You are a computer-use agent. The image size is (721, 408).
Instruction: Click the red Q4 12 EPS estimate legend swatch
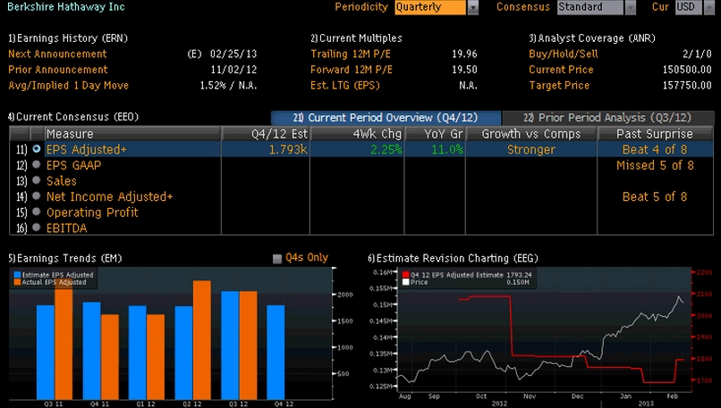405,275
